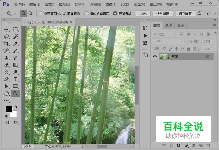This screenshot has height=150, width=219.
Task: Select the Dodge tool
Action: pos(16,72)
